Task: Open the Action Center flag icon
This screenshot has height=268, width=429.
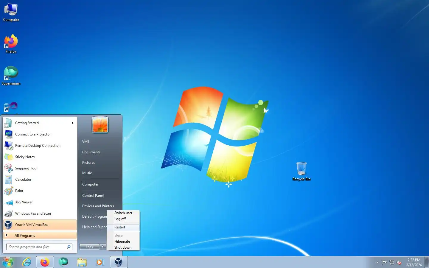Action: (384, 262)
